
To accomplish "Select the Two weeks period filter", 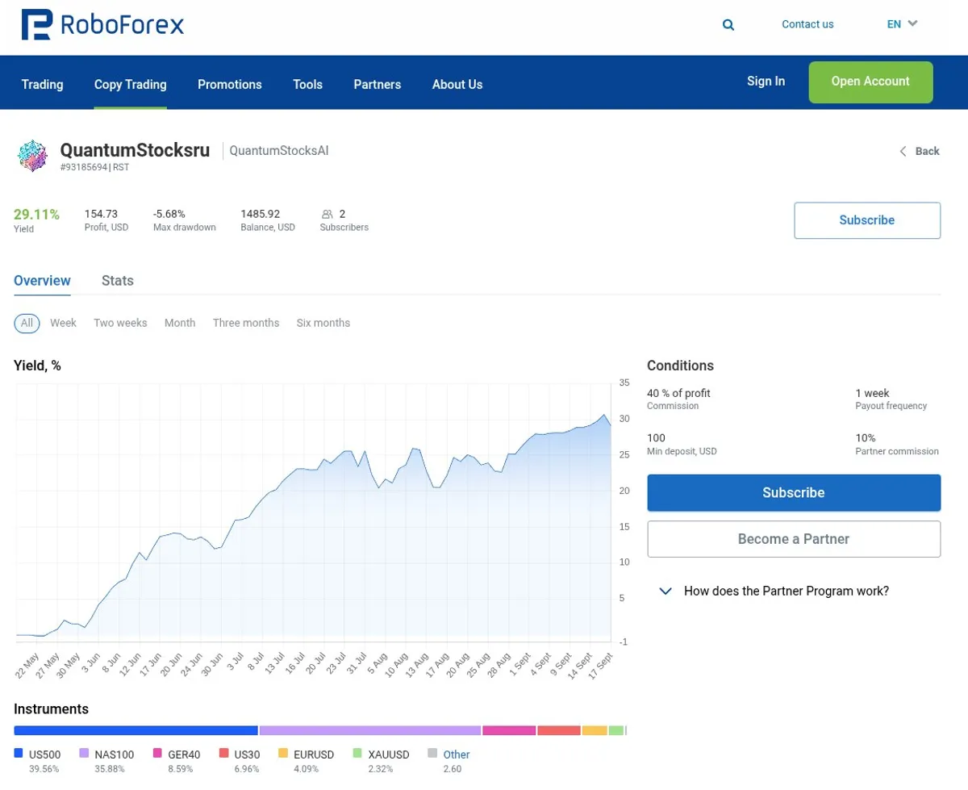I will 120,323.
